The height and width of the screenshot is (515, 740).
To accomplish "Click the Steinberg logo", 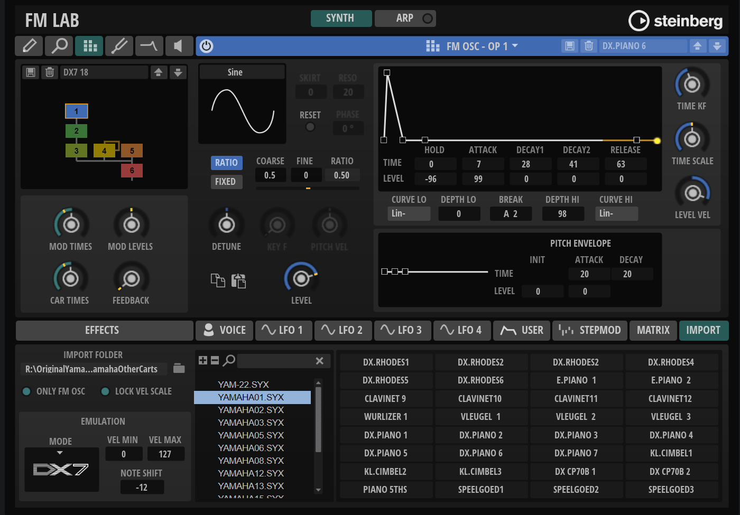I will [676, 21].
